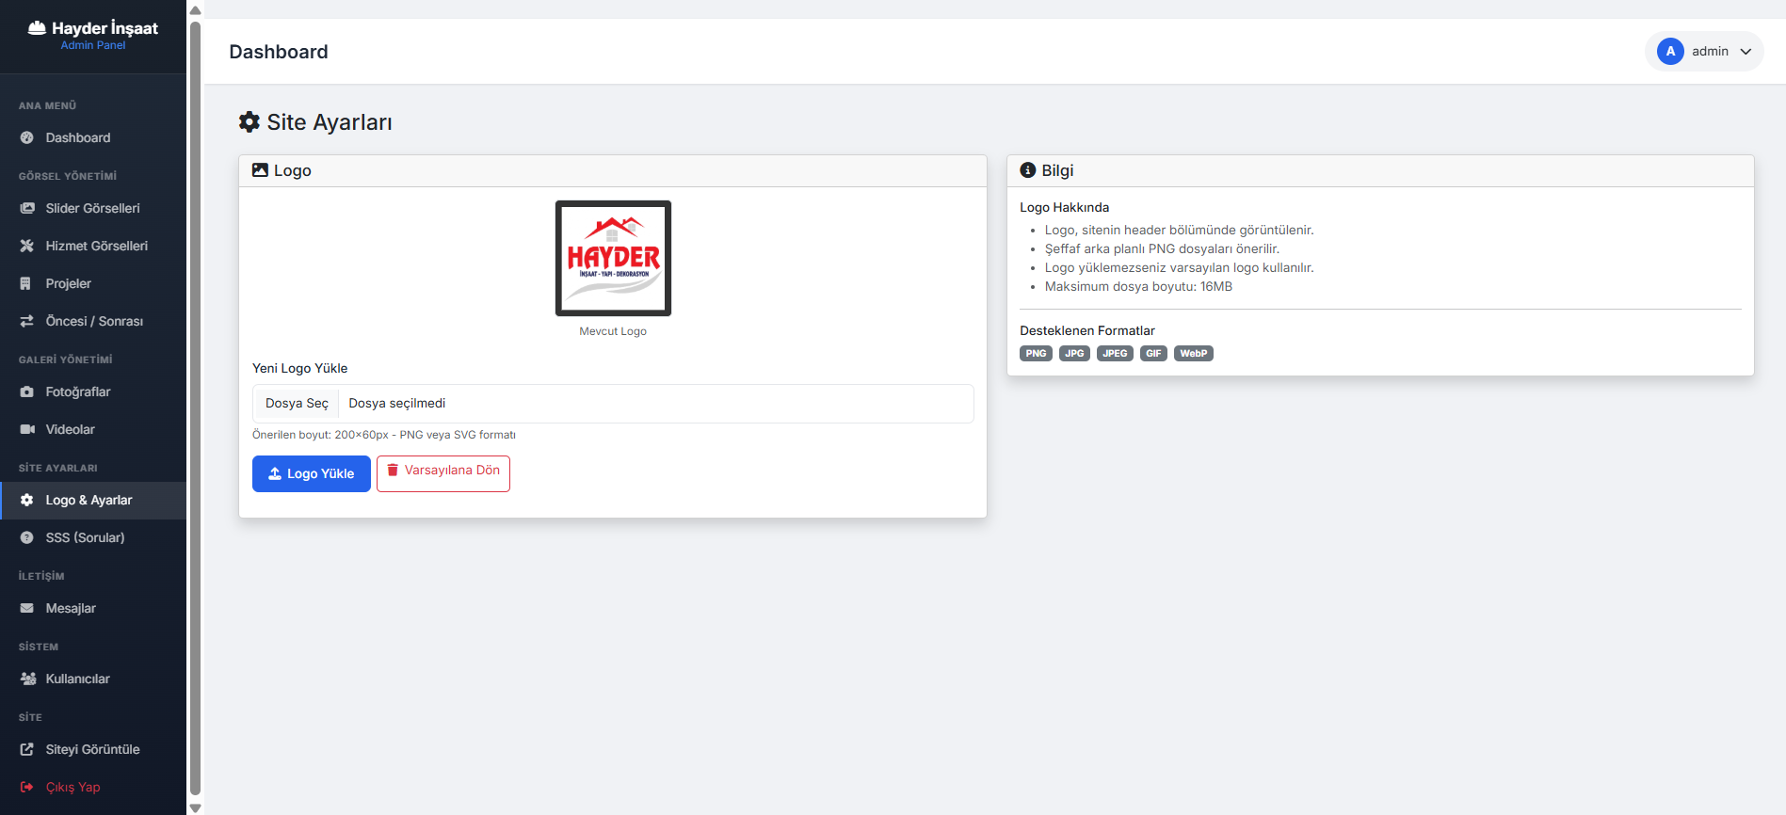The image size is (1786, 815).
Task: Open the Projeler menu entry
Action: [x=93, y=283]
